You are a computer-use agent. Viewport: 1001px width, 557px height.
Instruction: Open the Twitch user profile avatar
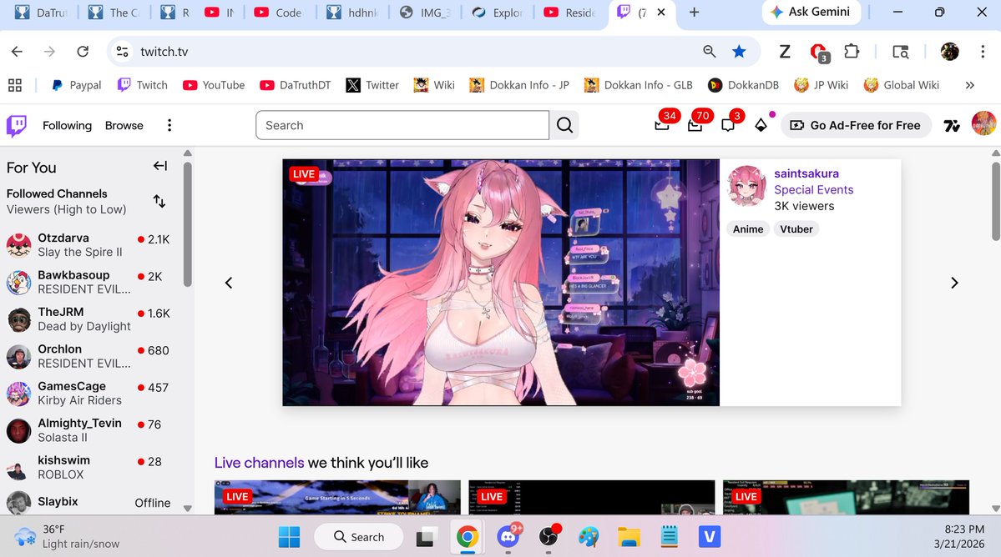tap(983, 123)
